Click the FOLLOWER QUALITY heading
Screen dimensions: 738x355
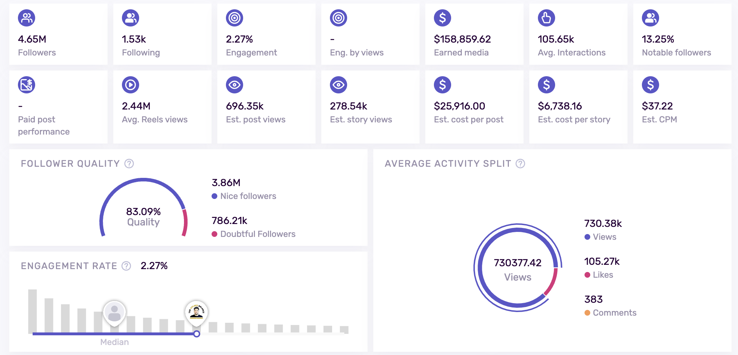(70, 164)
